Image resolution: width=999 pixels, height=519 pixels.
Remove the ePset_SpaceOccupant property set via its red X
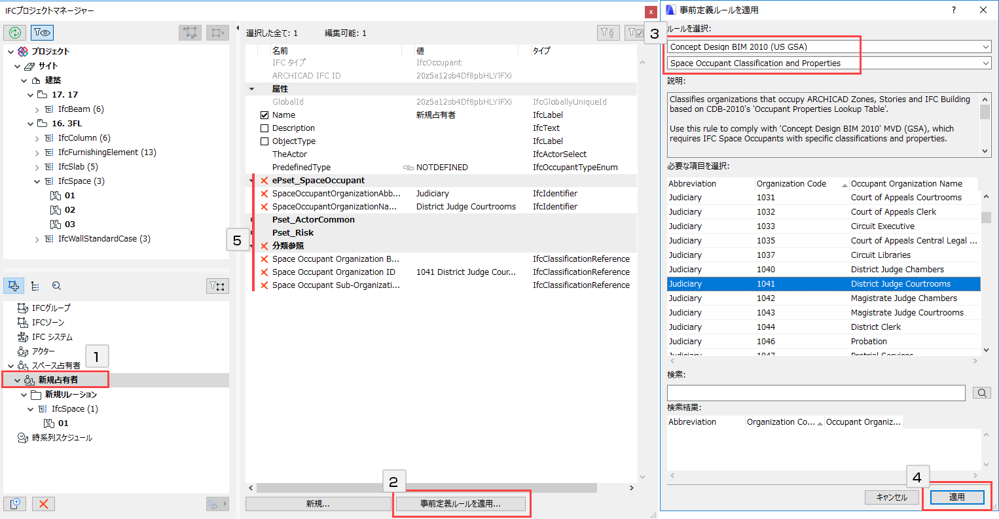264,181
